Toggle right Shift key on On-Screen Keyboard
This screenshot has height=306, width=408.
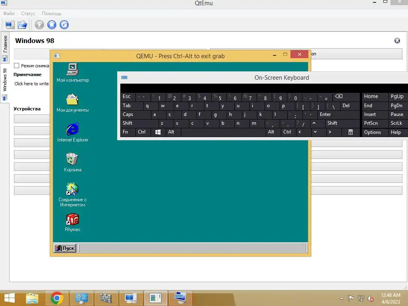coord(342,124)
